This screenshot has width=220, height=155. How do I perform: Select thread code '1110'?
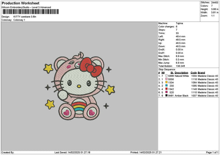[194, 92]
